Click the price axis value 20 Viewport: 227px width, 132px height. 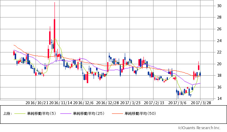point(219,64)
